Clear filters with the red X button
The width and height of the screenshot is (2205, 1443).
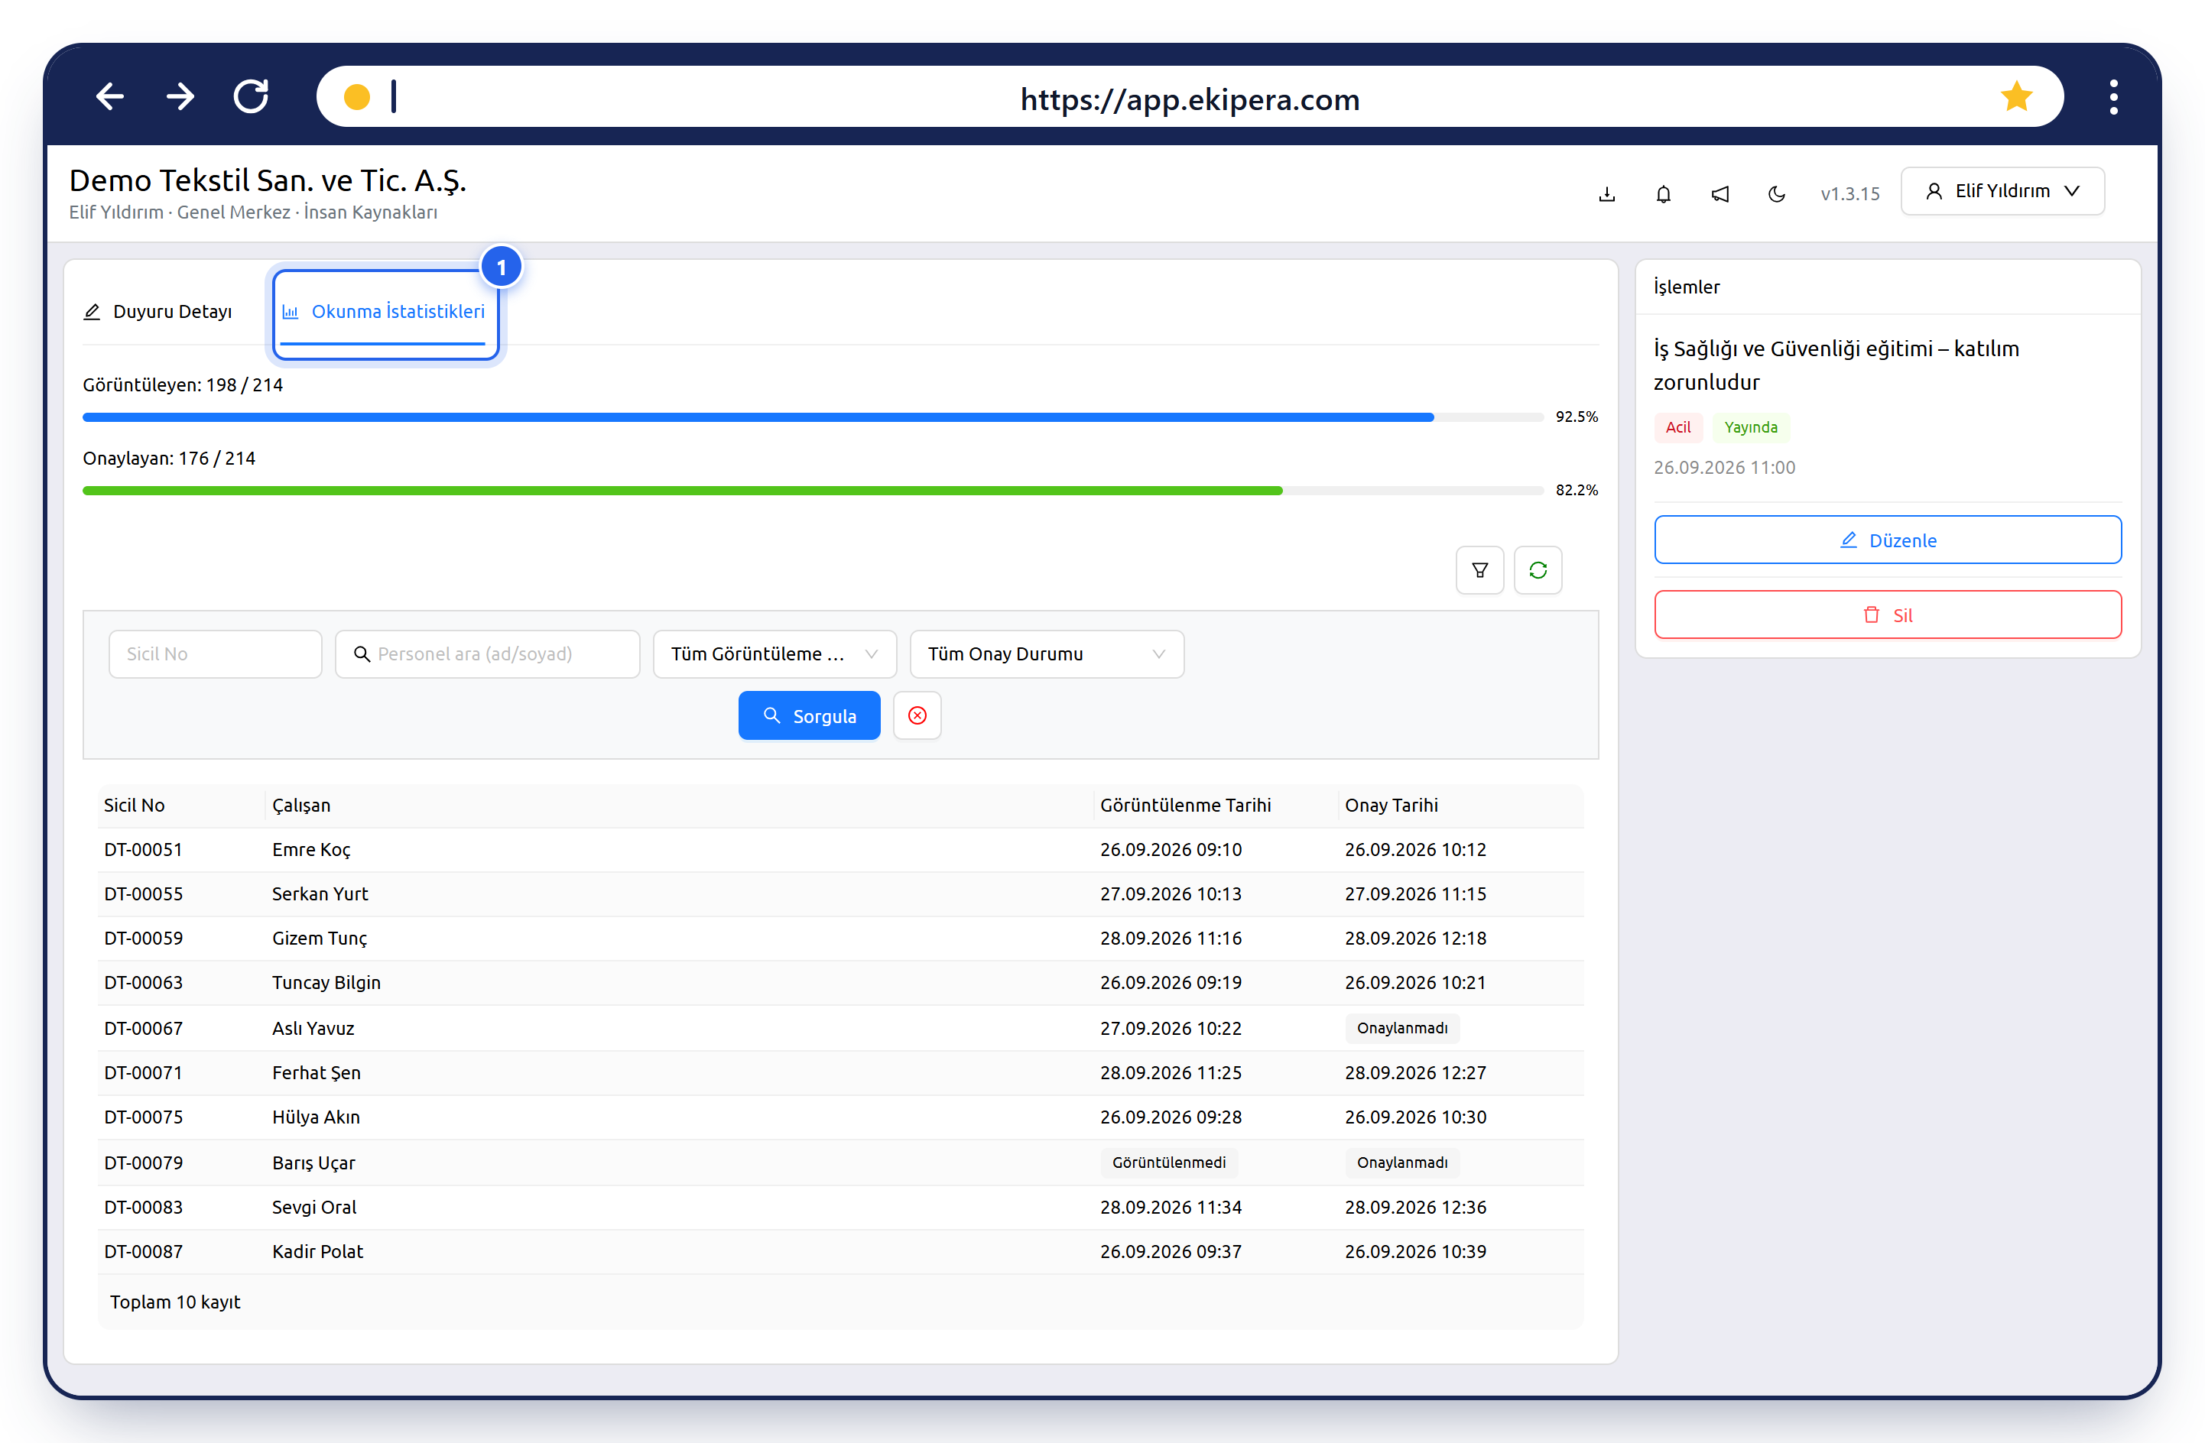[x=917, y=716]
